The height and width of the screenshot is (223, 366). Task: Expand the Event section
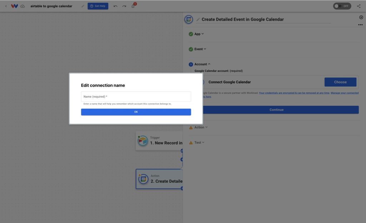[200, 49]
